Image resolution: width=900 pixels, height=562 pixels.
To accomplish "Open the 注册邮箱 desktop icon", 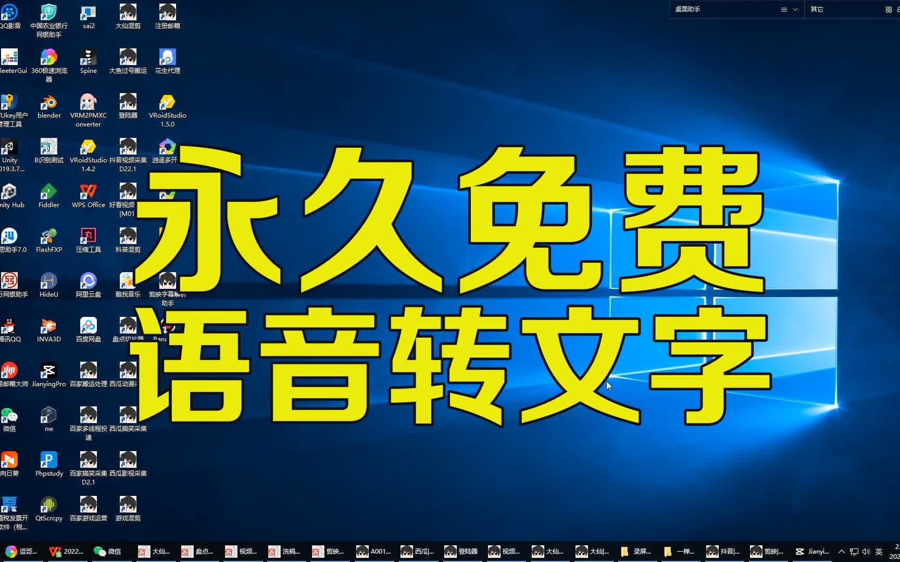I will tap(168, 17).
